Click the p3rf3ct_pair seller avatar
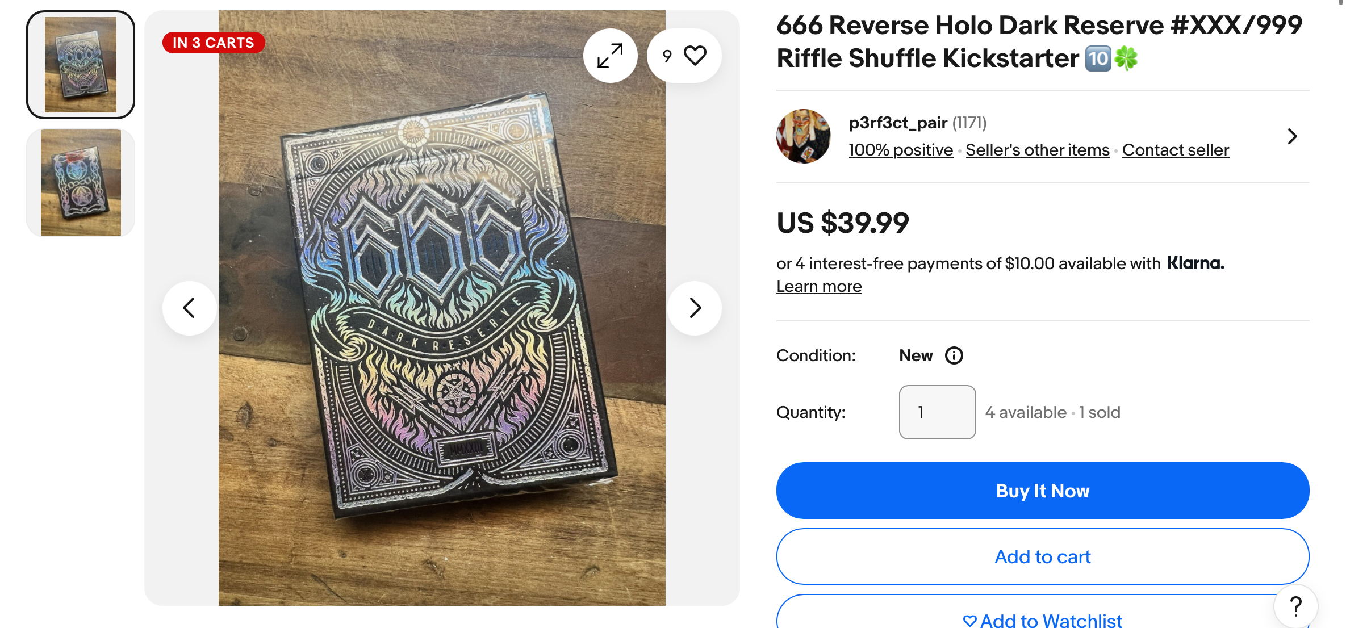 click(x=803, y=136)
